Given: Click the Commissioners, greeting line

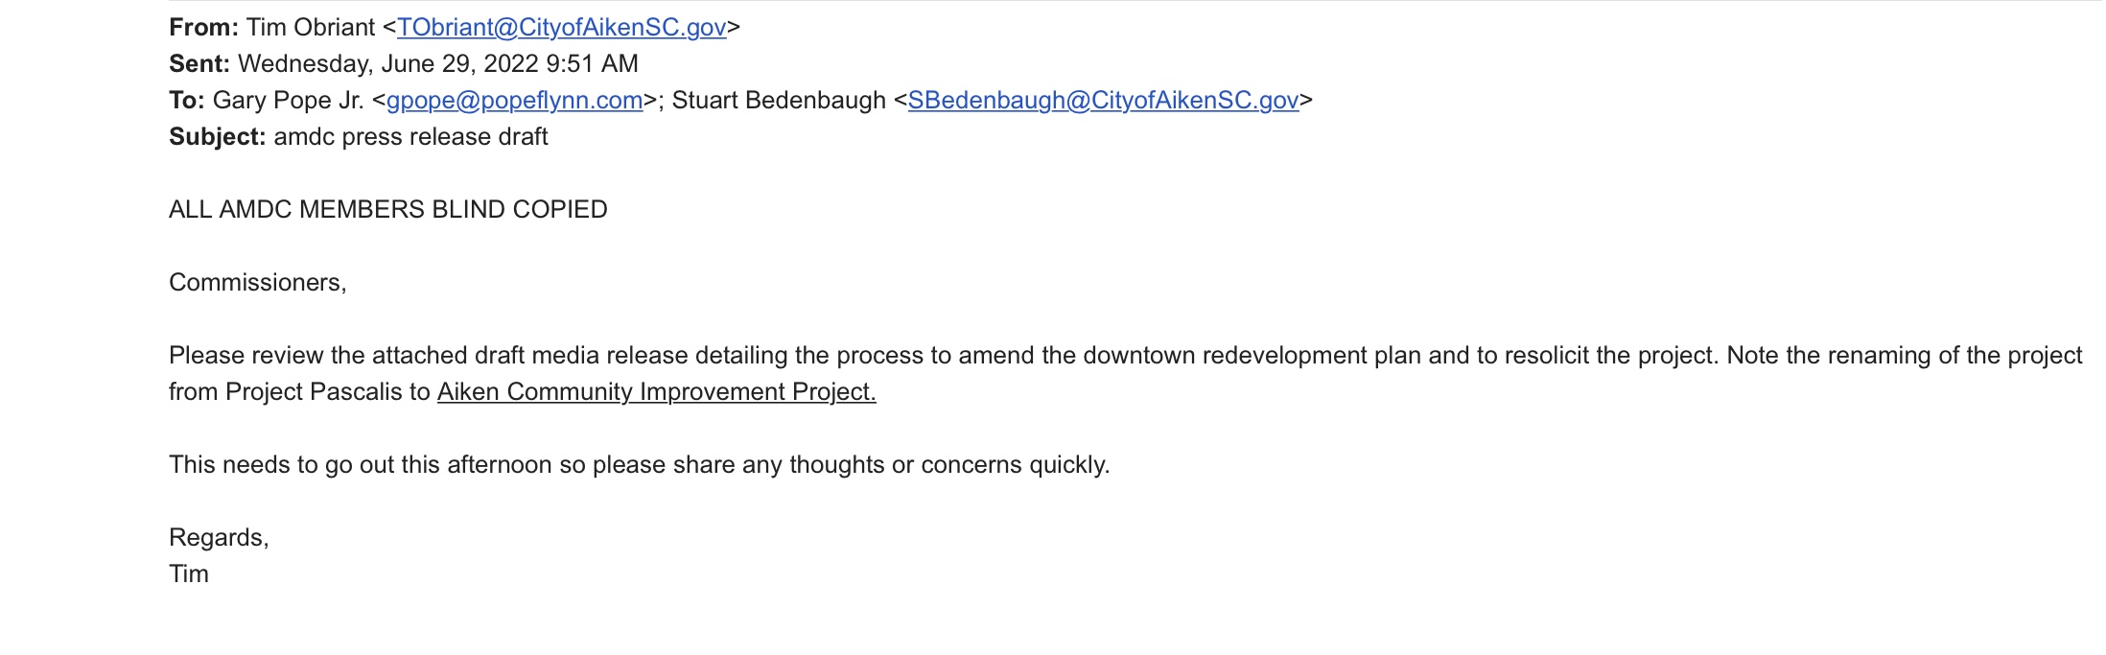Looking at the screenshot, I should (x=258, y=283).
